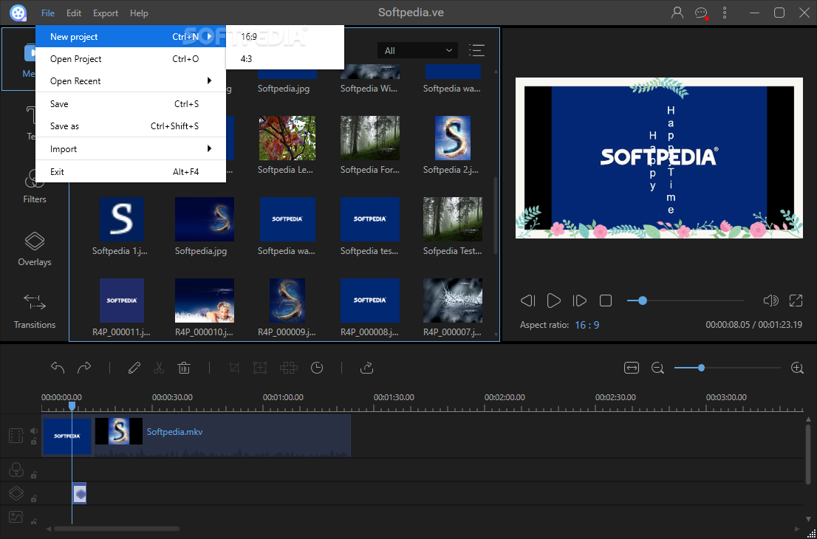The width and height of the screenshot is (817, 539).
Task: Click the timeline zoom in magnifier
Action: [797, 368]
